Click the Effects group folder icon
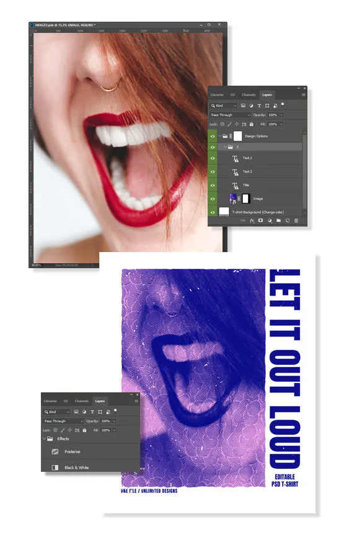Image resolution: width=344 pixels, height=555 pixels. (50, 438)
